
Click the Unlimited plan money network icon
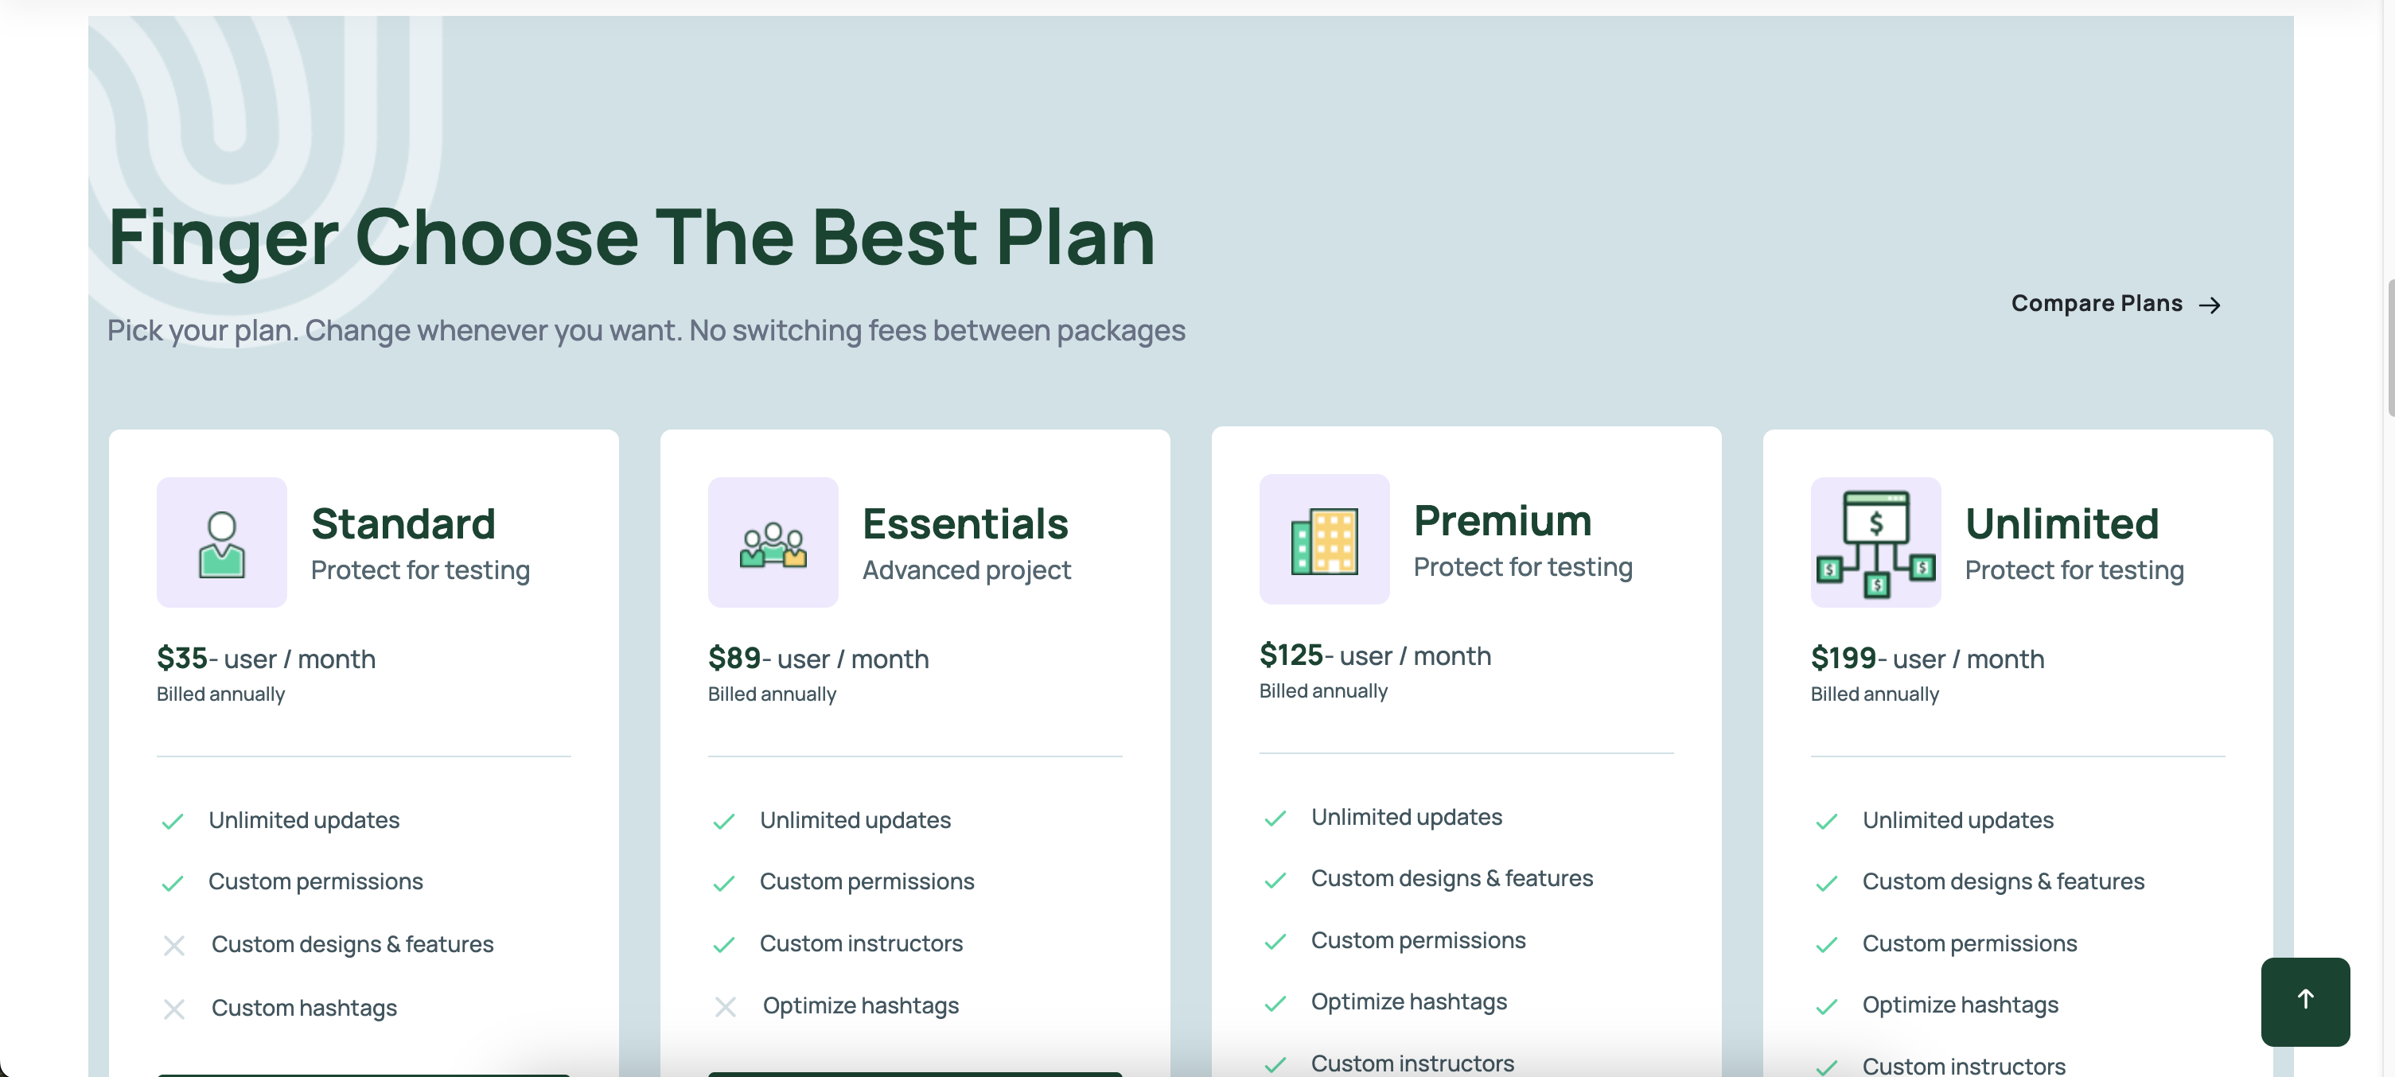[x=1875, y=542]
